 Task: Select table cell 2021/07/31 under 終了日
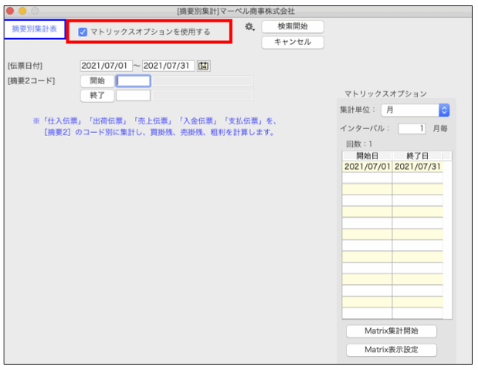coord(417,167)
